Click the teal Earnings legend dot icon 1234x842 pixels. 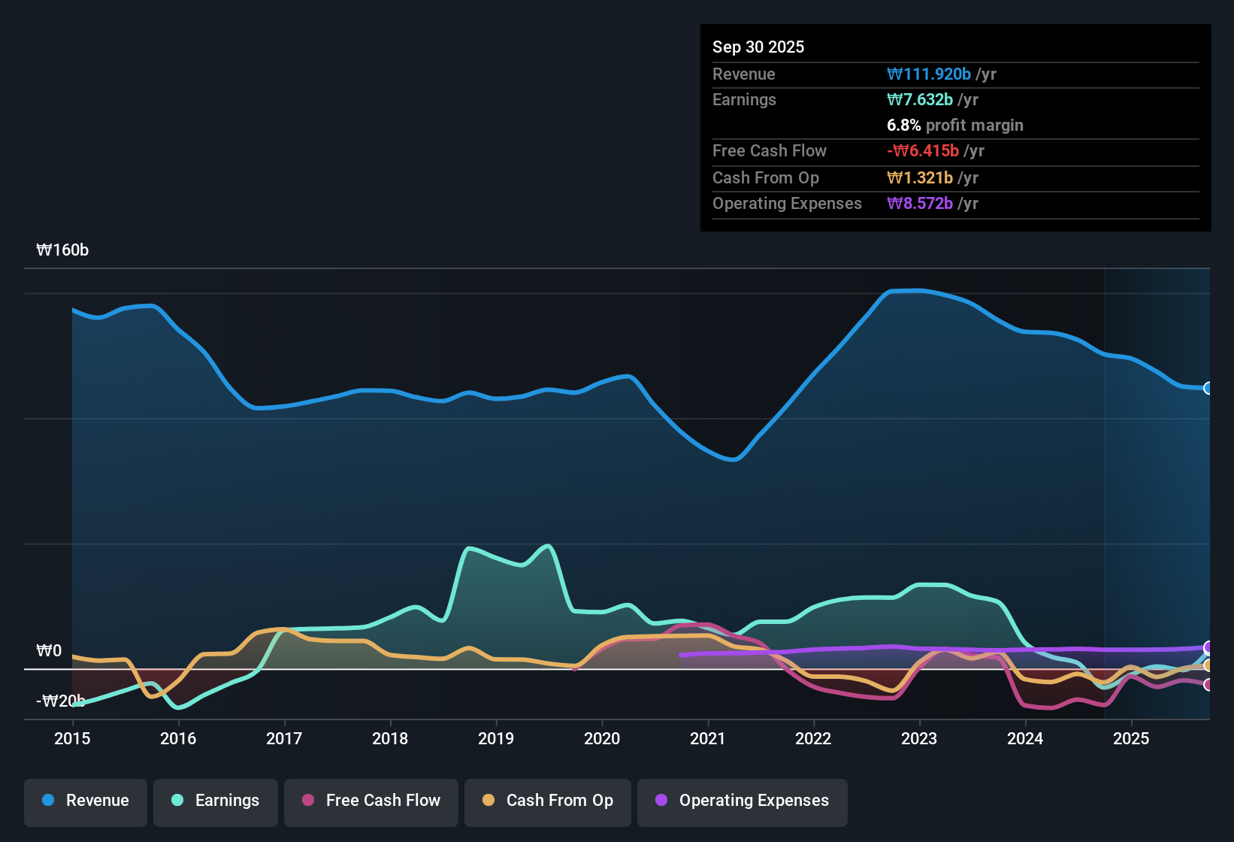pos(177,801)
